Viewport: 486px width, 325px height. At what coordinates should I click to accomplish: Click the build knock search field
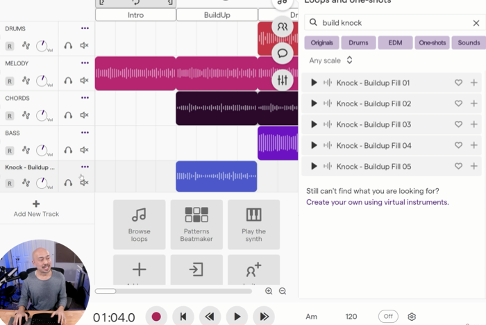(x=394, y=23)
